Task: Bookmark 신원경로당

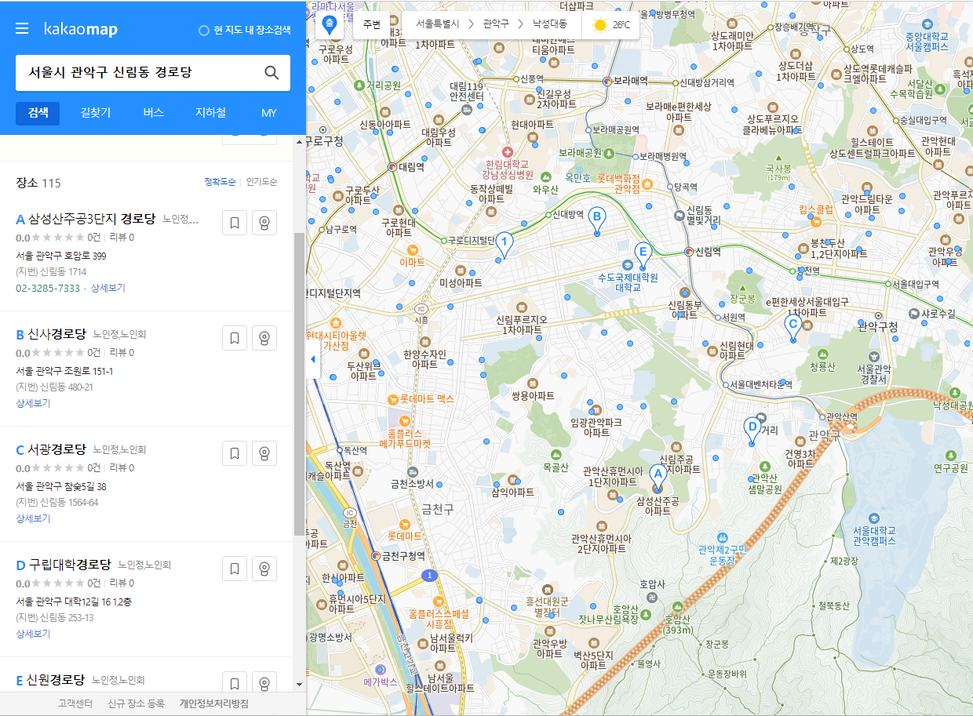Action: [235, 682]
